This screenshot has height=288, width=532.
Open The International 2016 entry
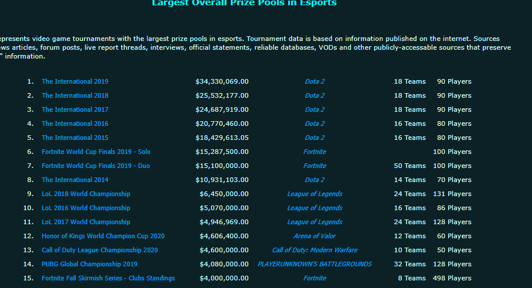(75, 124)
